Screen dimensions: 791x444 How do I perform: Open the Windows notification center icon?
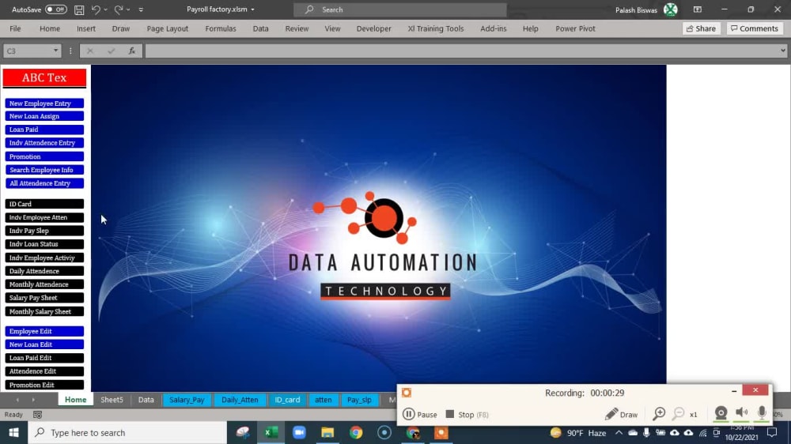[x=772, y=432]
